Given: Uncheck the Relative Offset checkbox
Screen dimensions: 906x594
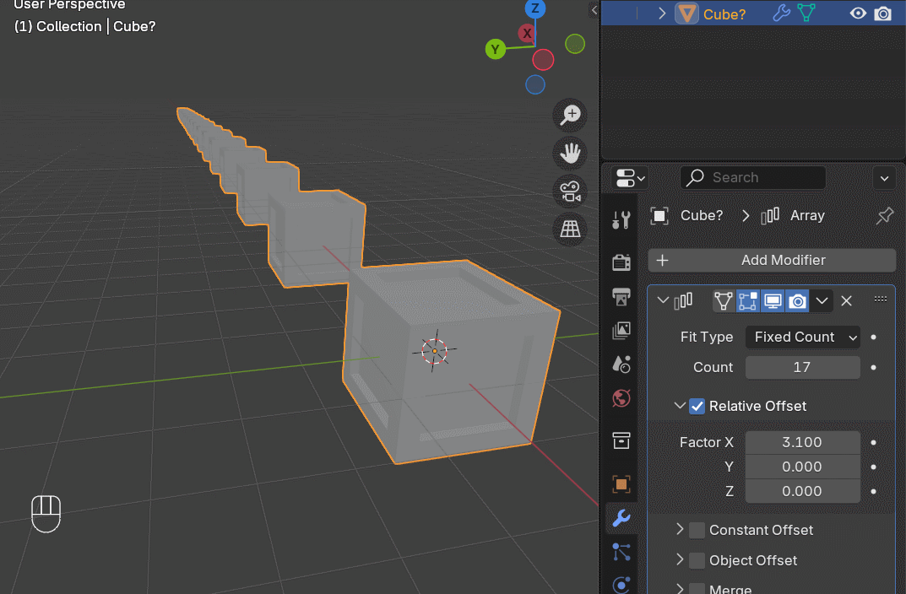Looking at the screenshot, I should 697,406.
